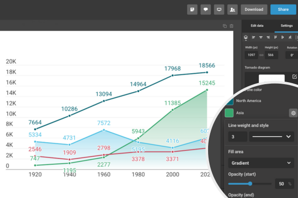298x198 pixels.
Task: Delete the chart with trash icon
Action: [x=231, y=26]
